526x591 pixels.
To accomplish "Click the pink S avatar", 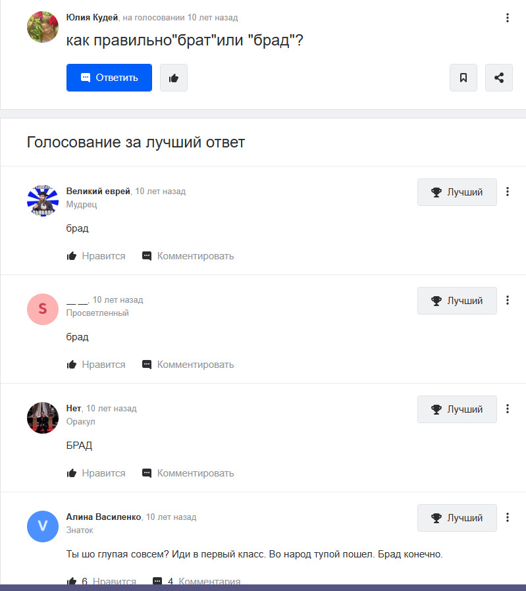I will point(43,309).
